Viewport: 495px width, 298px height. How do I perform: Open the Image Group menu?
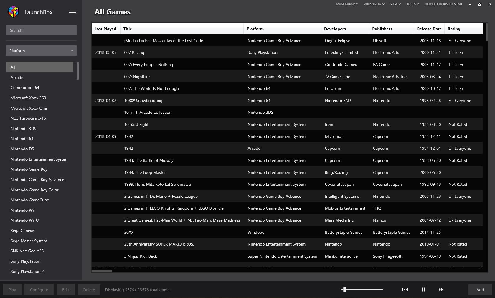347,4
